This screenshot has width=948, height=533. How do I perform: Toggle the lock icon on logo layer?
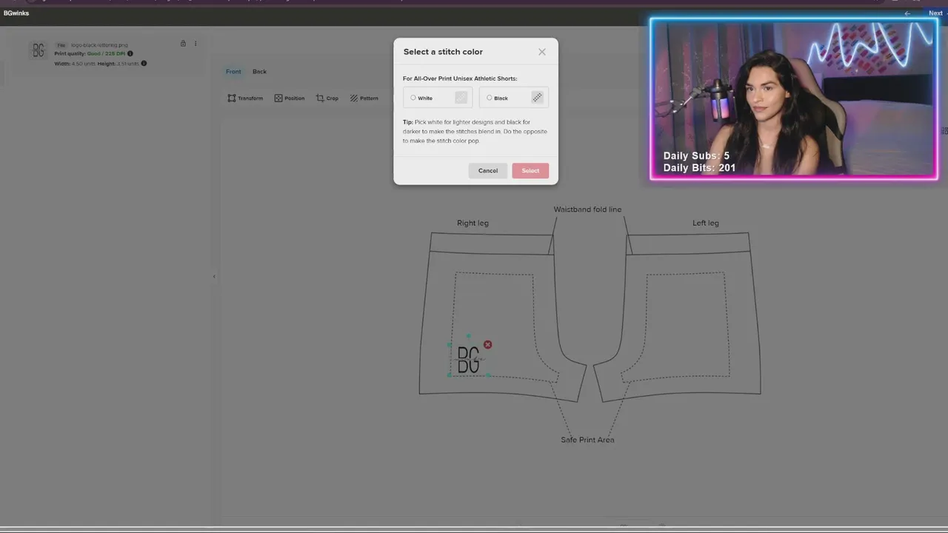point(183,44)
